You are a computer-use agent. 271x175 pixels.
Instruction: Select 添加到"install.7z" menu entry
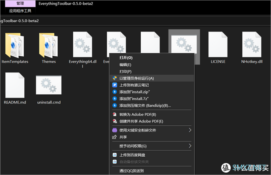(152, 99)
